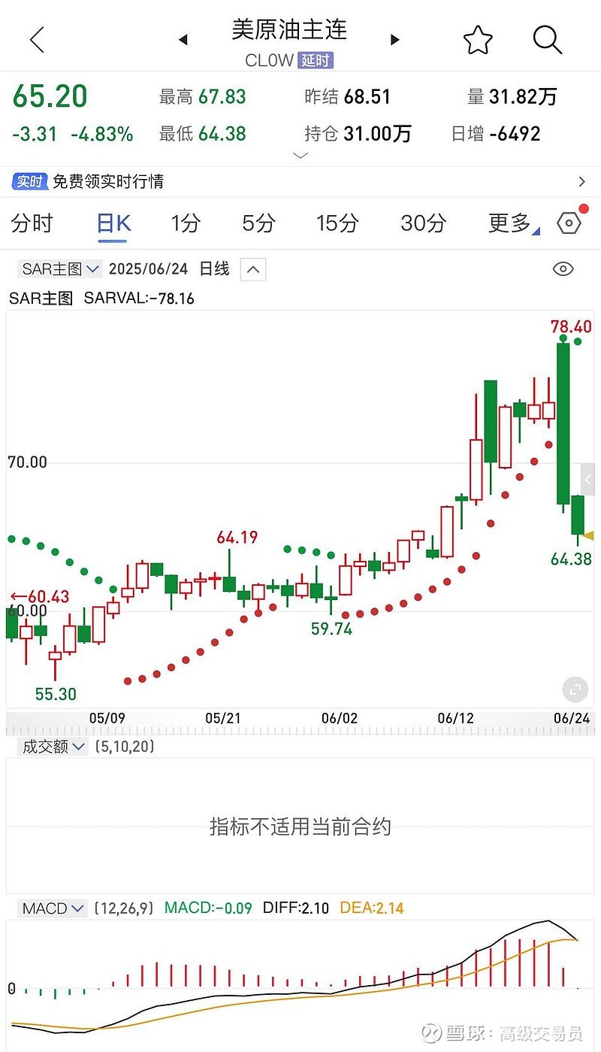This screenshot has width=601, height=1052.
Task: Open the 成交额 indicator dropdown
Action: (x=53, y=747)
